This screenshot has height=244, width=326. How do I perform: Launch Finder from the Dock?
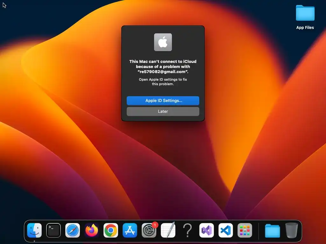(x=34, y=230)
